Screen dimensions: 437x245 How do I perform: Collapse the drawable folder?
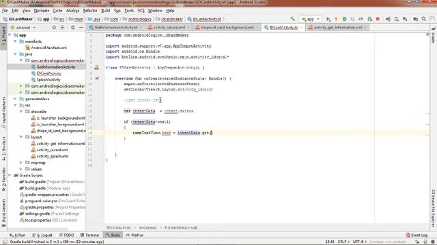coord(21,112)
